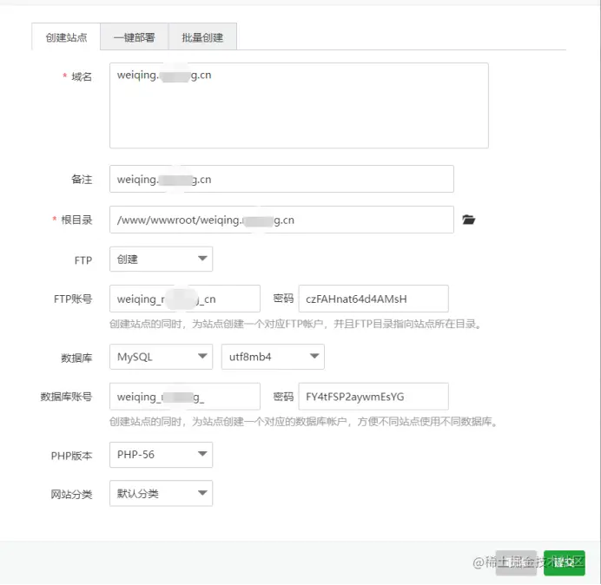Click the FTP账号 account input
The width and height of the screenshot is (601, 585).
coord(185,299)
